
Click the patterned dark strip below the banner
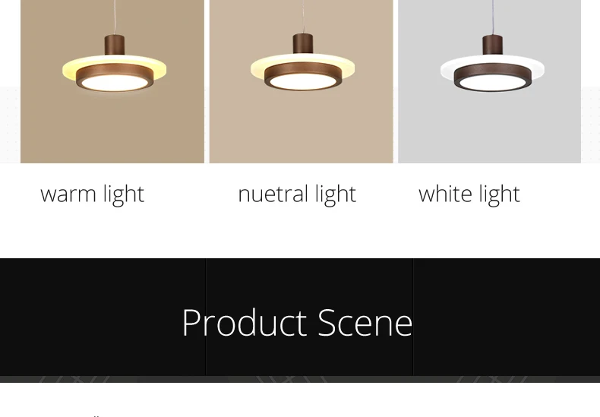coord(300,379)
